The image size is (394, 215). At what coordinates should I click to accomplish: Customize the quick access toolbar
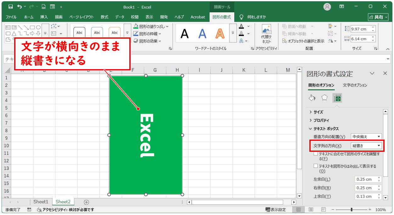tap(61, 7)
